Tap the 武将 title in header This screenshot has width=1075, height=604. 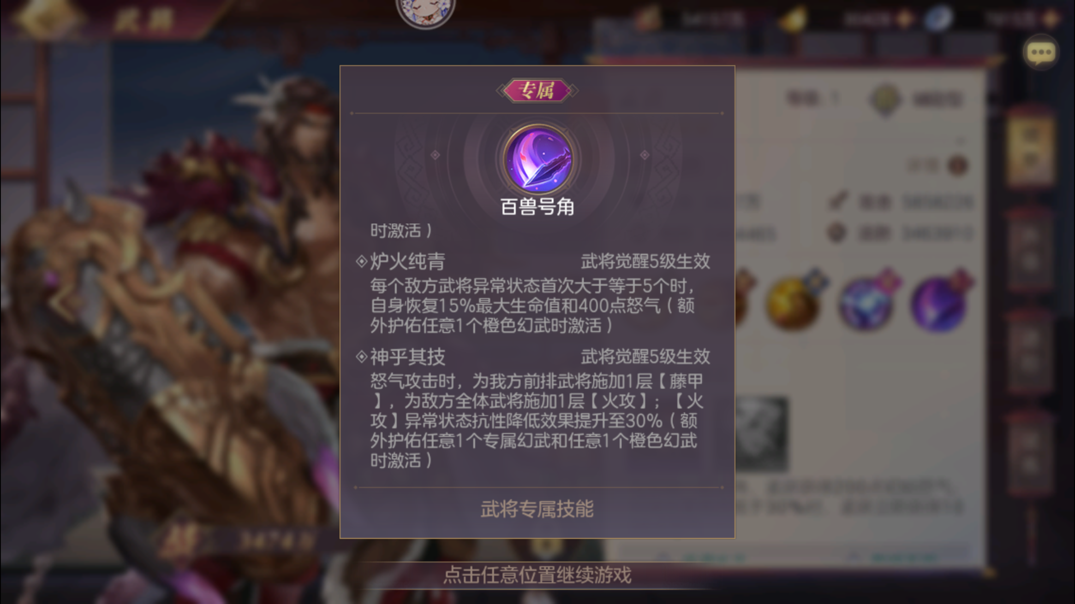tap(143, 19)
